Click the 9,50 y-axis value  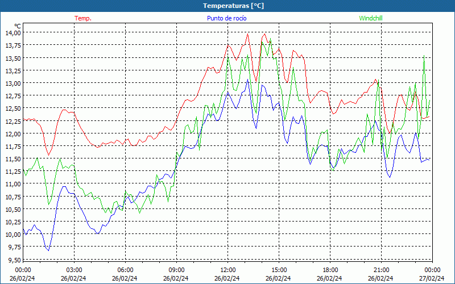15,260
